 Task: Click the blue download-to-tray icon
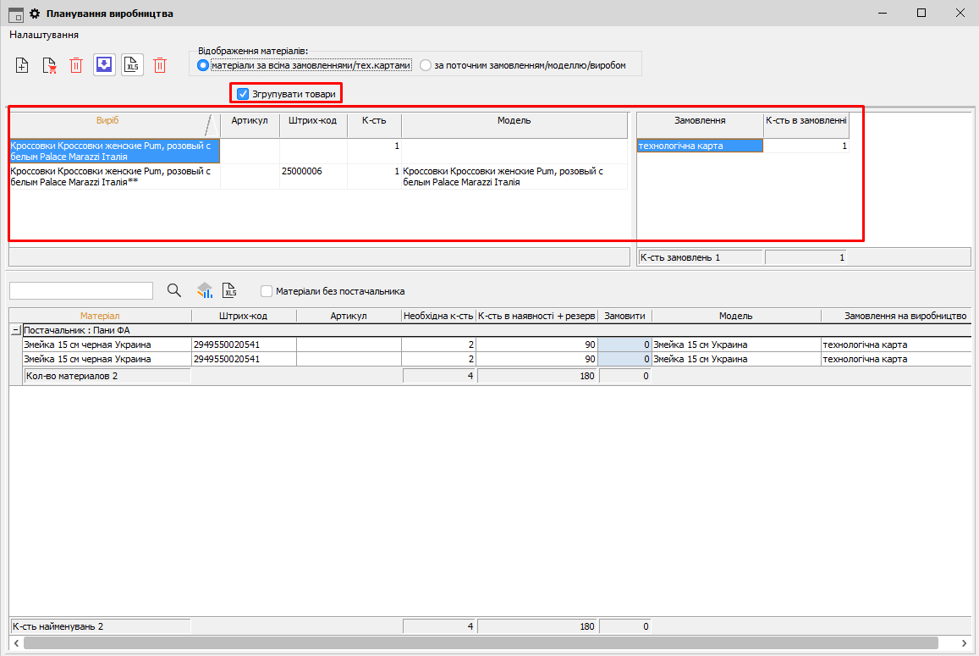[104, 65]
